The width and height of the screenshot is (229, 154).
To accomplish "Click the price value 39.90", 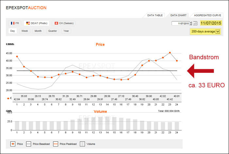I will (x=149, y=96).
